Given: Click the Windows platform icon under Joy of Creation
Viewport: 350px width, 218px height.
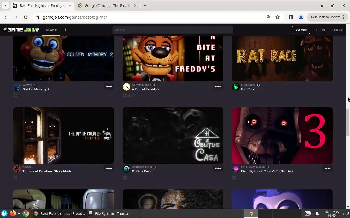Looking at the screenshot, I should pos(15,177).
